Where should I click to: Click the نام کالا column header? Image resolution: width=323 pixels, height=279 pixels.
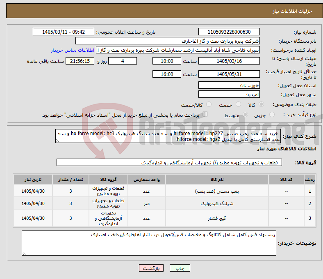[x=217, y=180]
